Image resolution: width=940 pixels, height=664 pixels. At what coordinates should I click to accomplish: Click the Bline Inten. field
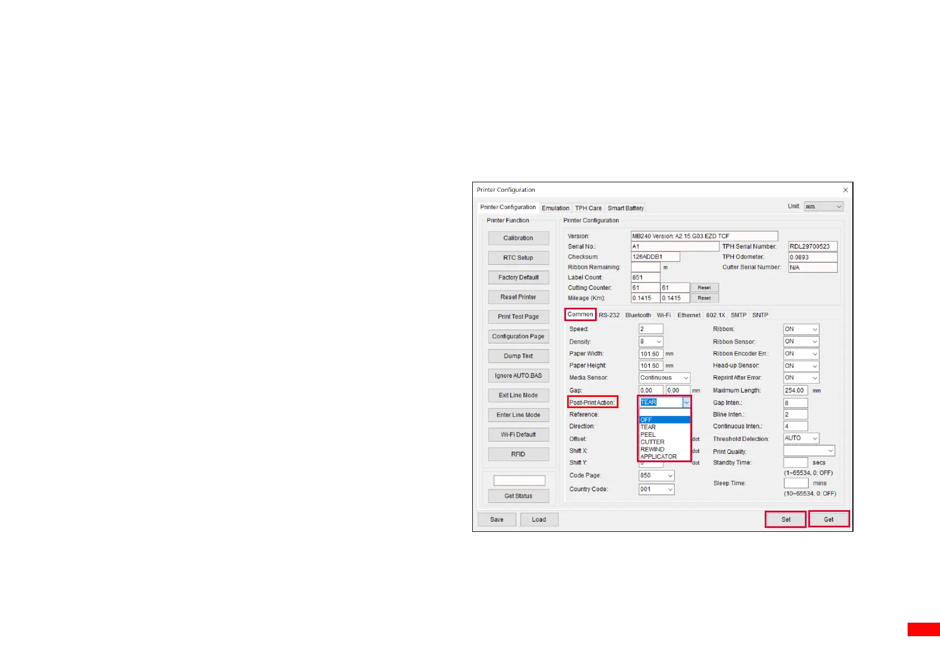point(795,414)
